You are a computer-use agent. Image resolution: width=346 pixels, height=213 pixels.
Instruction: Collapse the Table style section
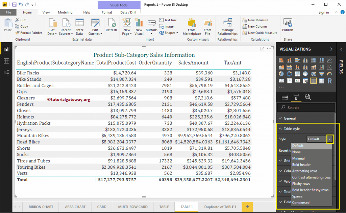tap(291, 128)
